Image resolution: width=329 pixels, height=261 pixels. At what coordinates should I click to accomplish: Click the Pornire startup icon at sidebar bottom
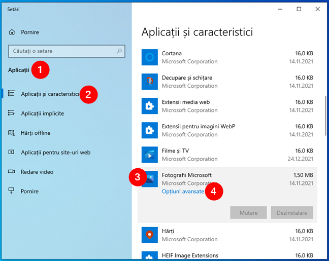[11, 191]
